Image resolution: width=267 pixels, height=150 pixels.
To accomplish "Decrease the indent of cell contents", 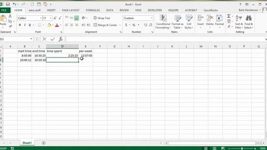I will click(x=83, y=25).
